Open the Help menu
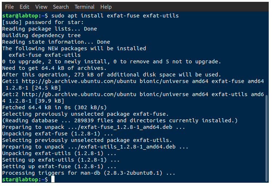Image resolution: width=272 pixels, height=186 pixels. 106,7
